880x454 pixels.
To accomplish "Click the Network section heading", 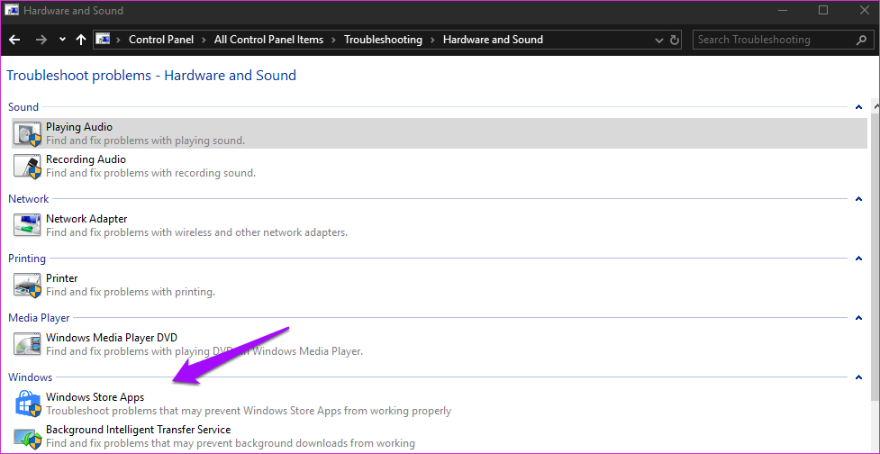I will [29, 199].
